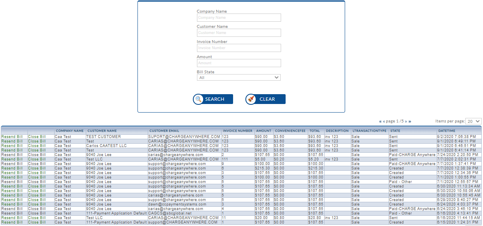Go to the next results page
483x226 pixels.
[406, 122]
